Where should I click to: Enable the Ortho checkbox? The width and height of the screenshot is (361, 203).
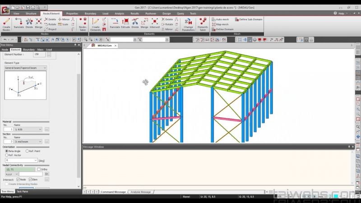pos(39,169)
